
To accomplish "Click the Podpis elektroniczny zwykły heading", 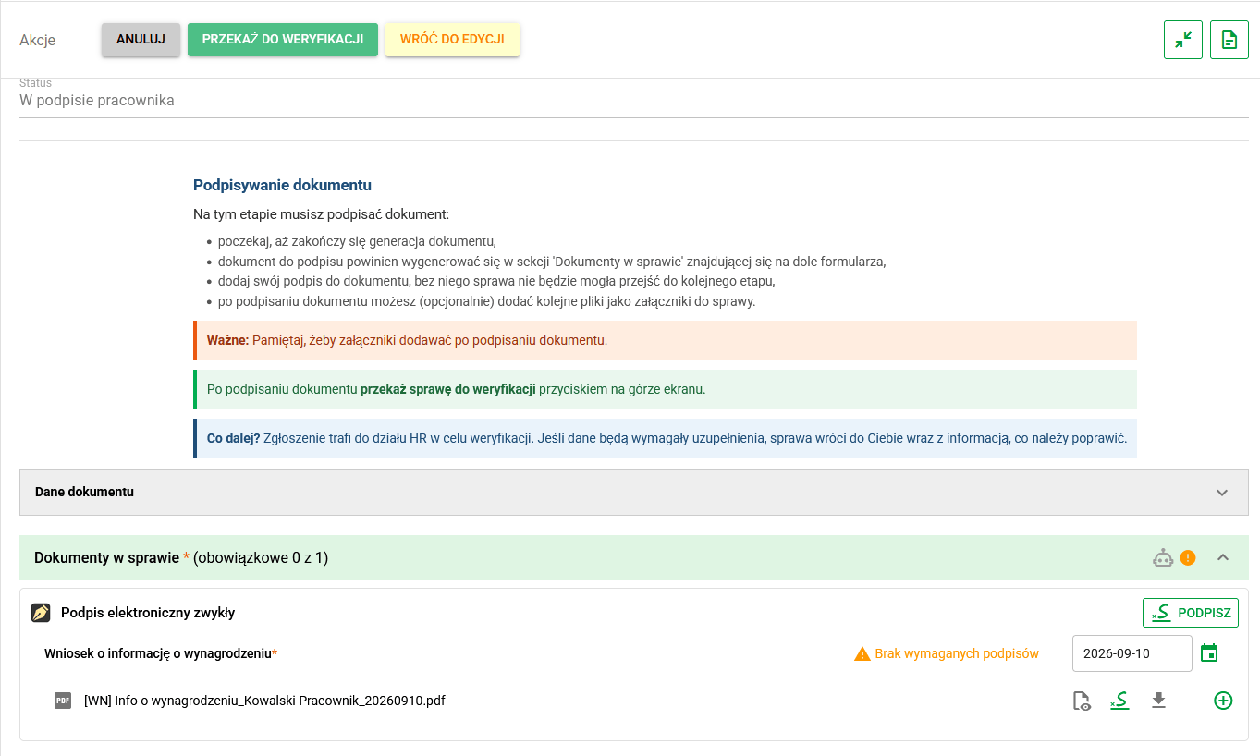I will [148, 613].
